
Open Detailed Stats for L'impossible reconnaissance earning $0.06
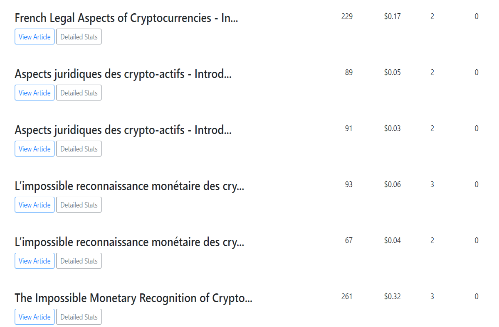79,205
